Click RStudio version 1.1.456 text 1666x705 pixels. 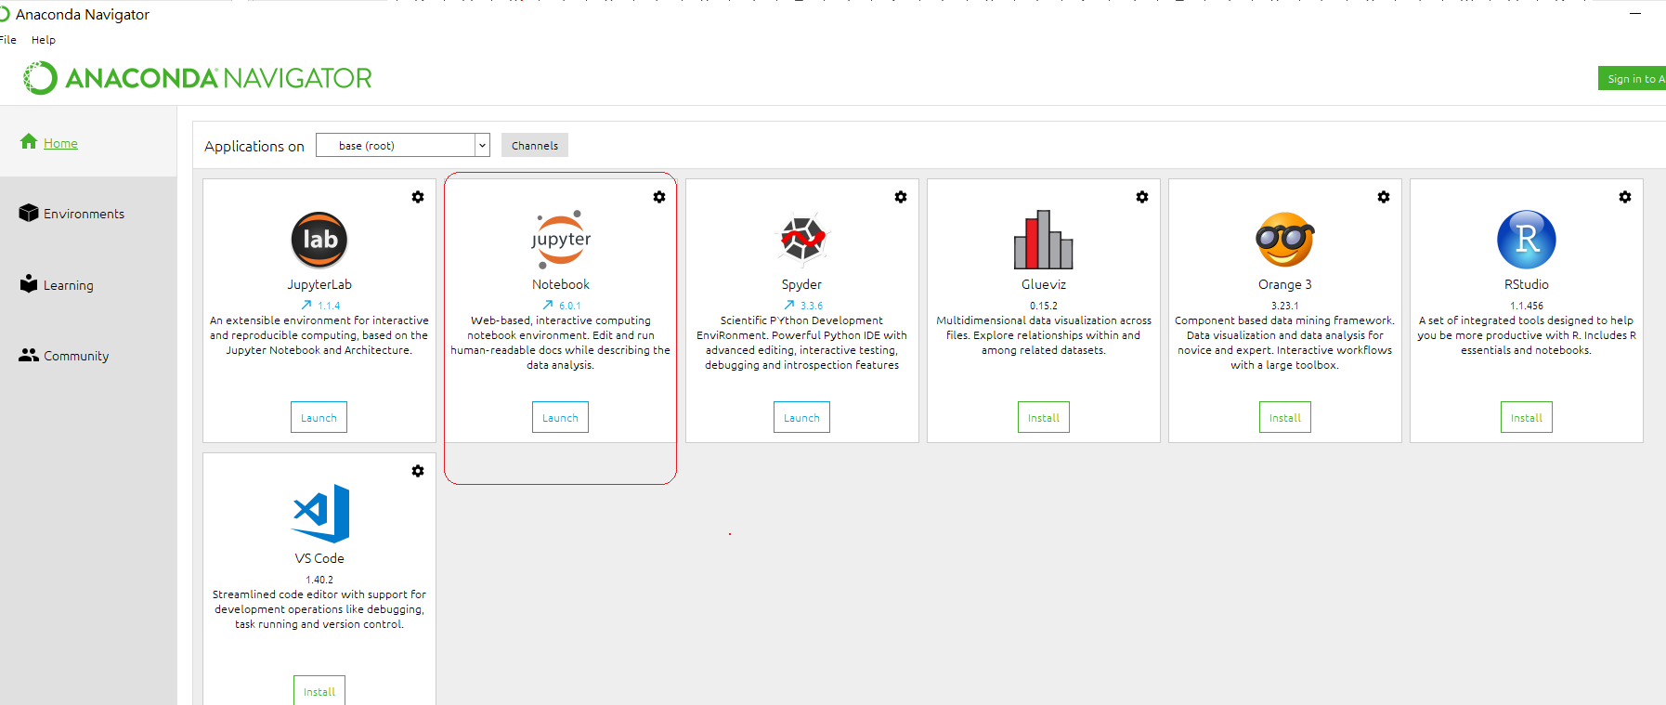tap(1527, 306)
